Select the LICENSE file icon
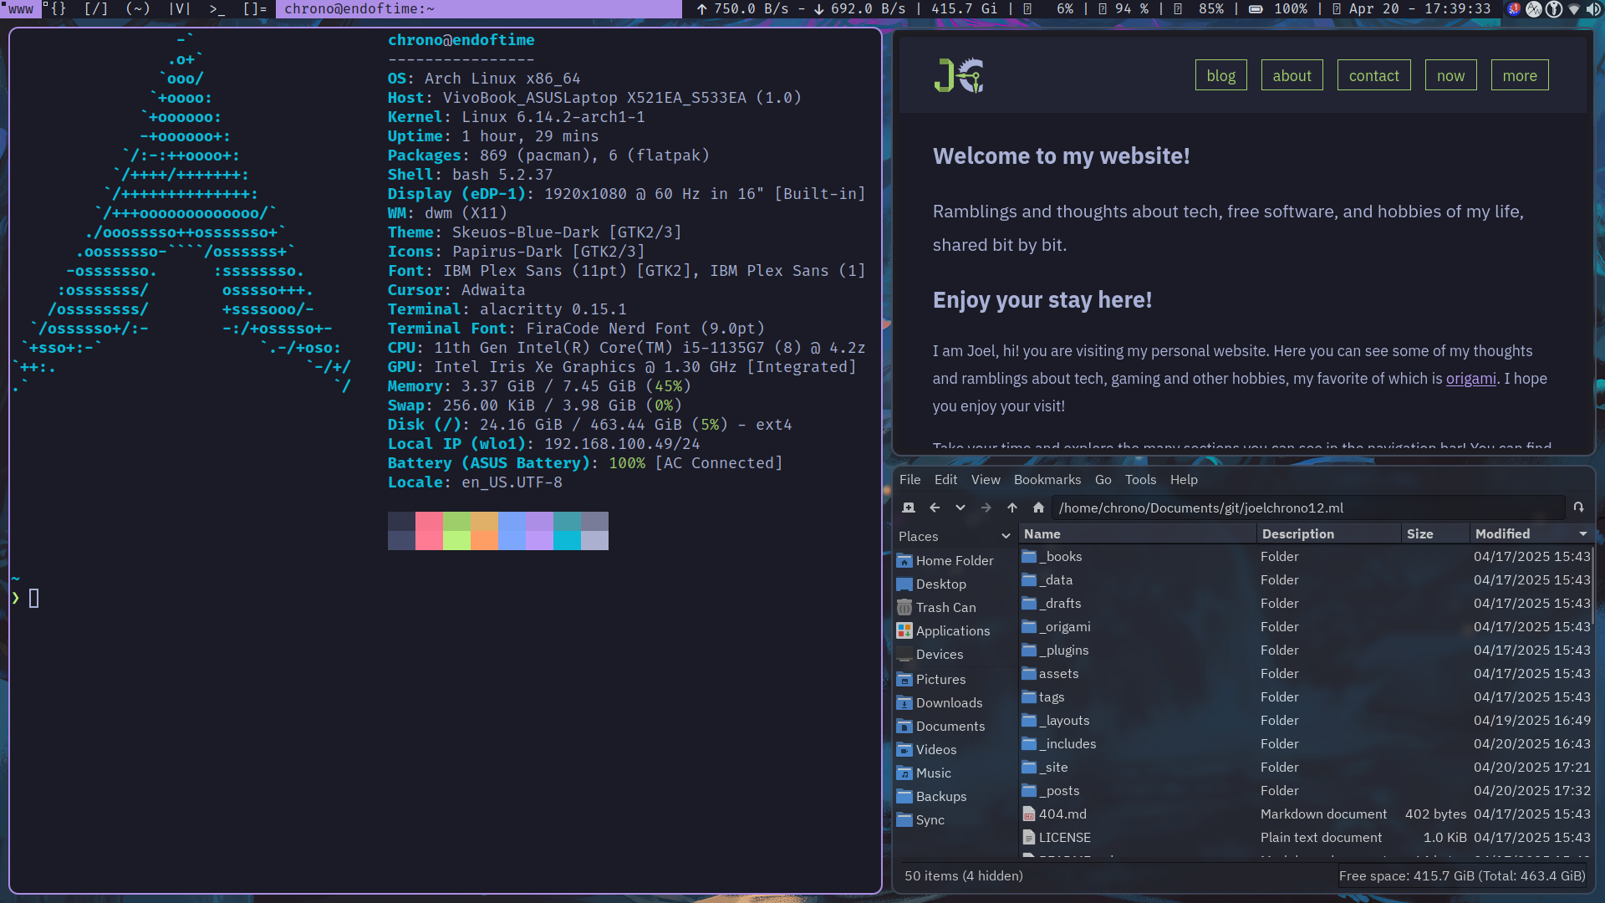The height and width of the screenshot is (903, 1605). click(x=1029, y=837)
